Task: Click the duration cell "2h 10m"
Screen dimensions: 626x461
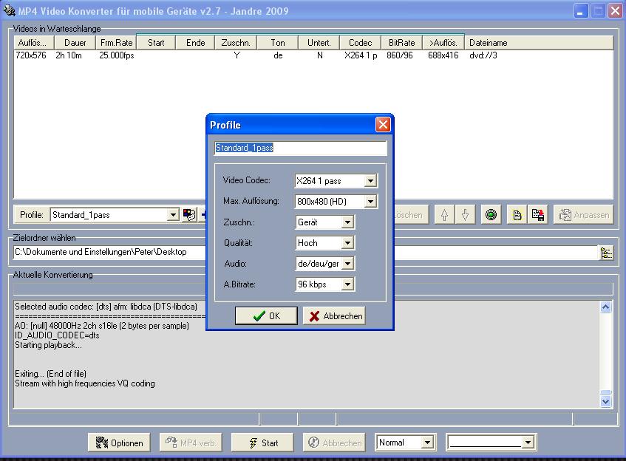Action: click(x=69, y=55)
